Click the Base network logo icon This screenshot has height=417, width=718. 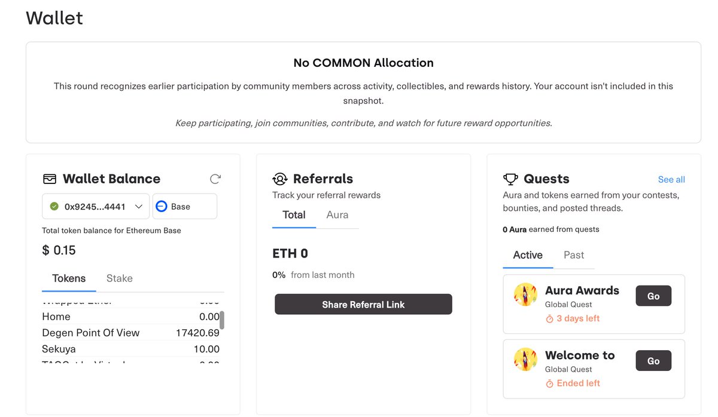tap(162, 206)
